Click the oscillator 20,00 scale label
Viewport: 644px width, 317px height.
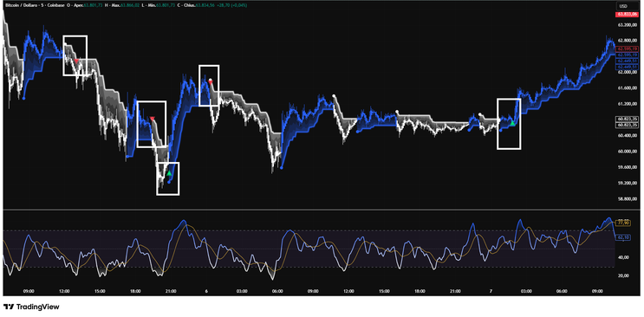click(623, 275)
